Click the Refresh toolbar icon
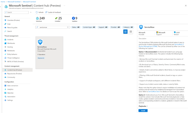This screenshot has width=188, height=113. (x=37, y=12)
